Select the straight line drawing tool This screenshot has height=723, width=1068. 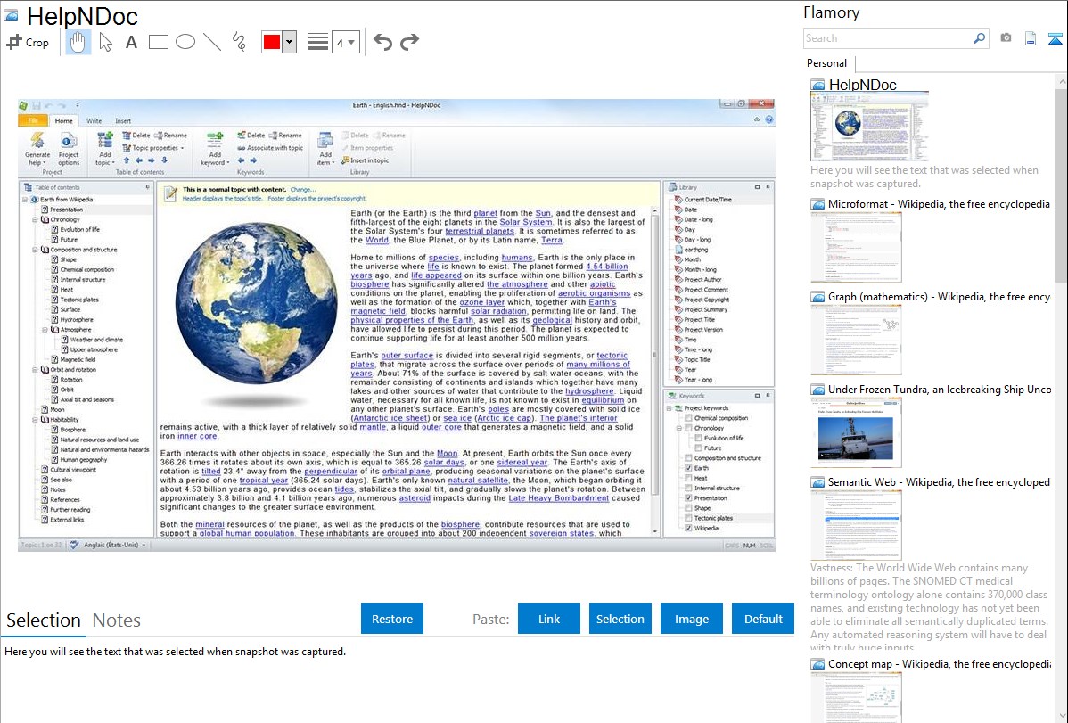pos(211,42)
